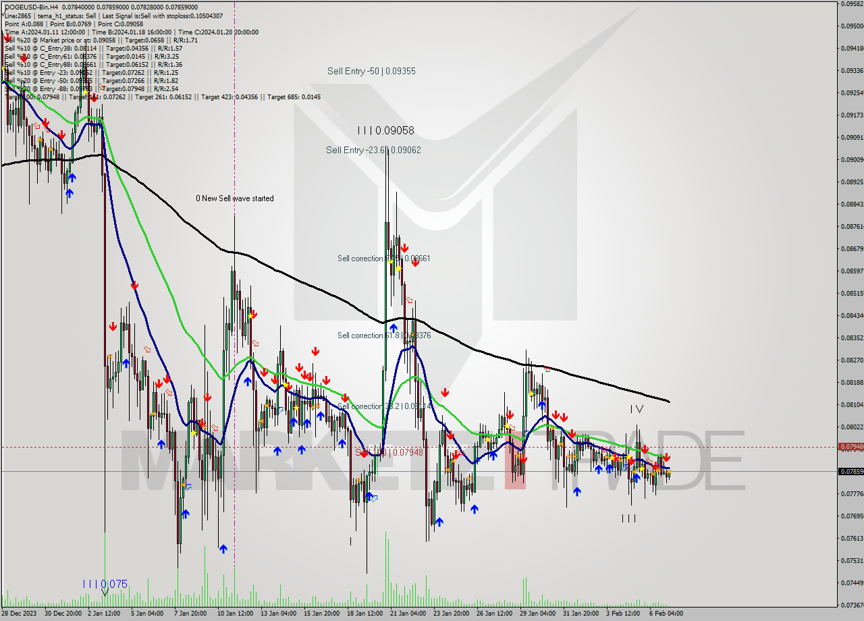The width and height of the screenshot is (864, 621).
Task: Select the 'Sell %20 @ Market price' row
Action: [x=101, y=40]
